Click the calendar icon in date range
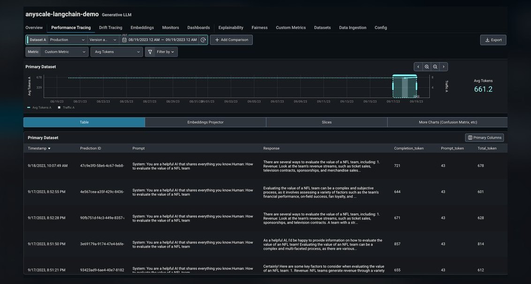 [x=124, y=40]
